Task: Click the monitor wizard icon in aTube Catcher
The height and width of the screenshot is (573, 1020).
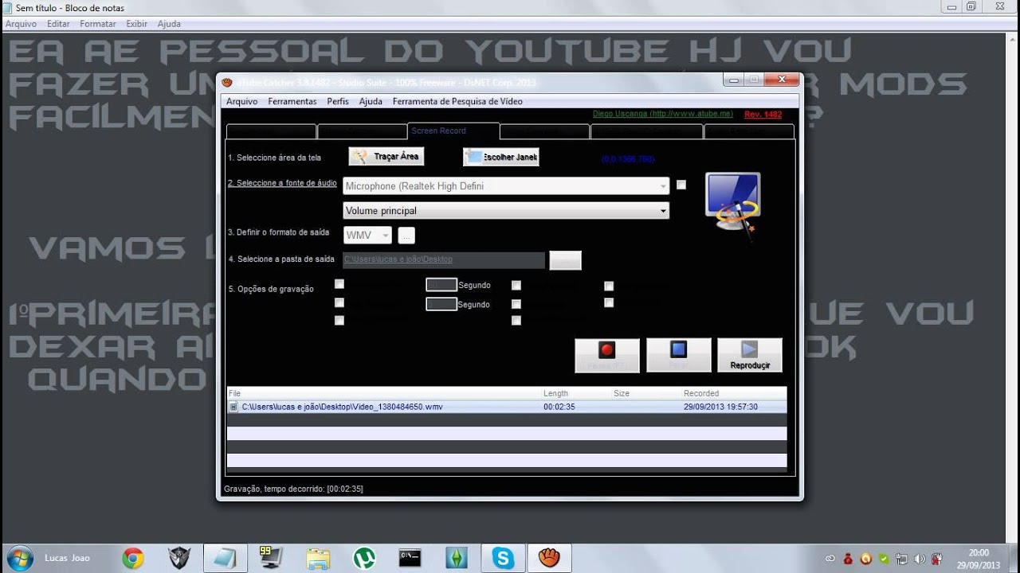Action: pyautogui.click(x=733, y=205)
